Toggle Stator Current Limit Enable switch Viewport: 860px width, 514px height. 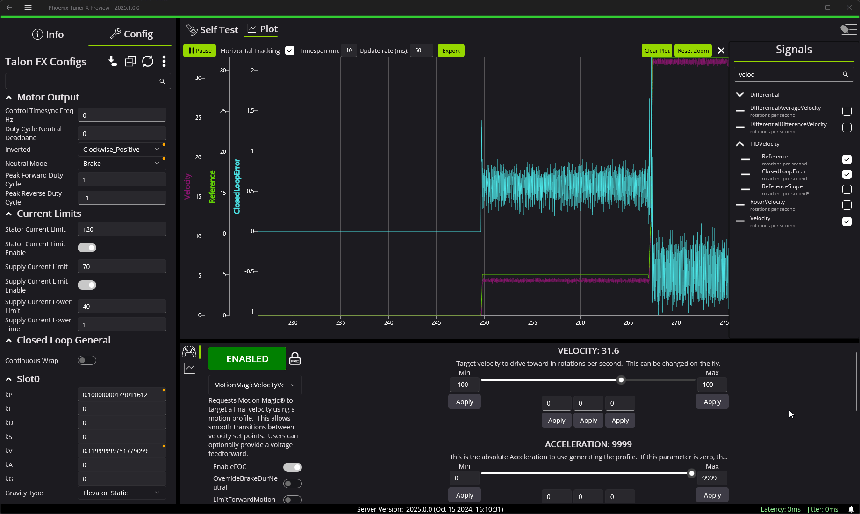pos(87,248)
